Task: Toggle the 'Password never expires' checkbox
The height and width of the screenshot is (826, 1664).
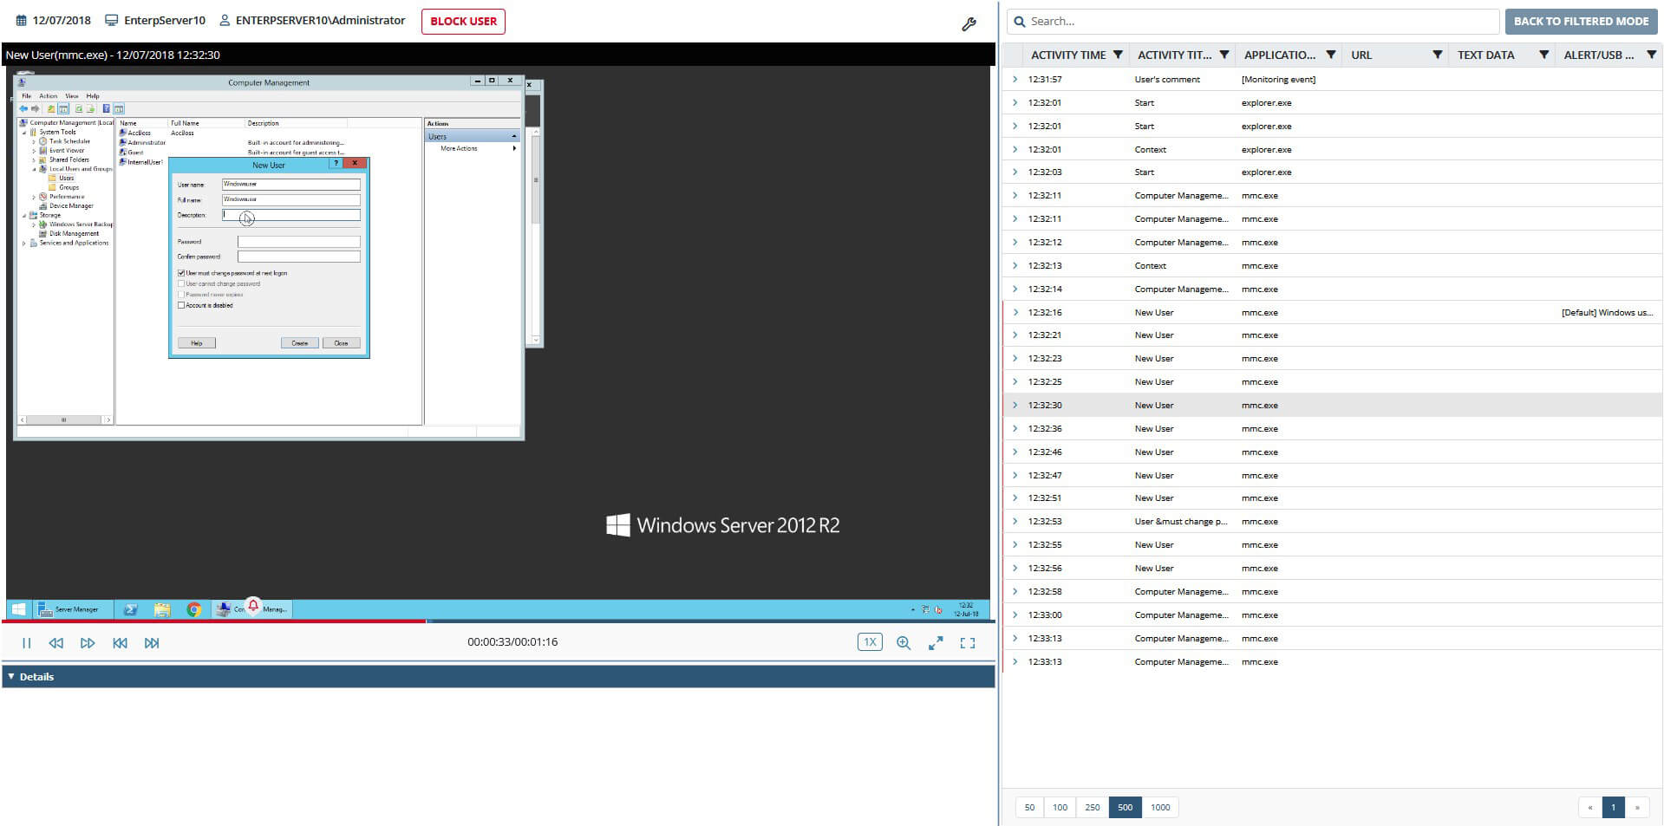Action: [x=181, y=295]
